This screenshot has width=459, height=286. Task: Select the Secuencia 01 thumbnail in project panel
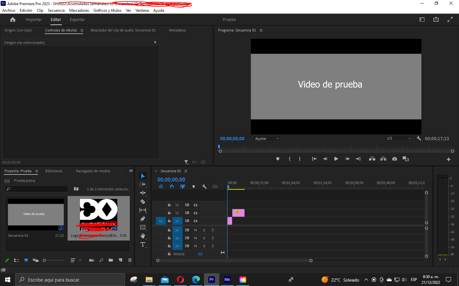click(x=36, y=214)
